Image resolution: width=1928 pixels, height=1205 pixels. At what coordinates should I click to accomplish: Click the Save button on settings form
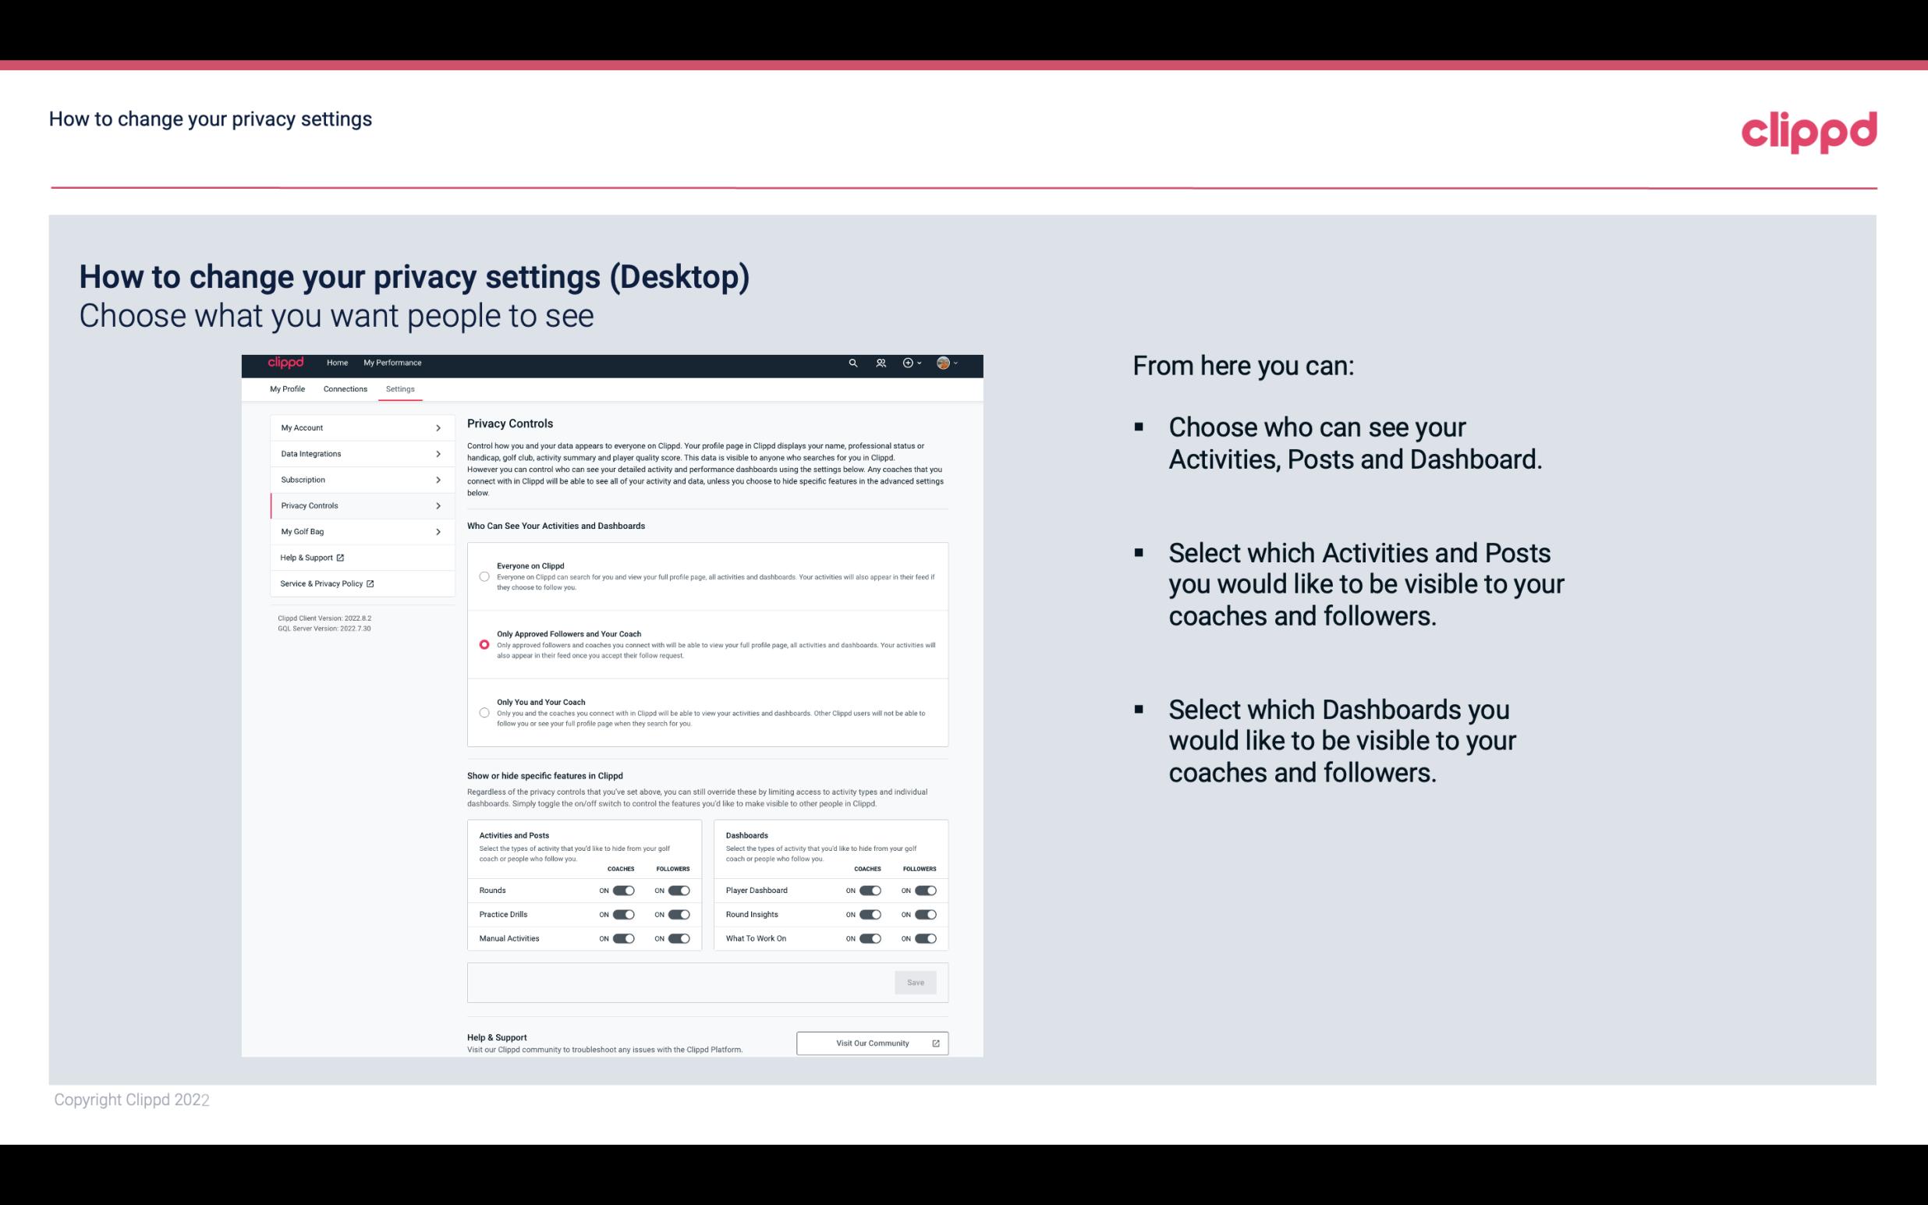(x=915, y=981)
